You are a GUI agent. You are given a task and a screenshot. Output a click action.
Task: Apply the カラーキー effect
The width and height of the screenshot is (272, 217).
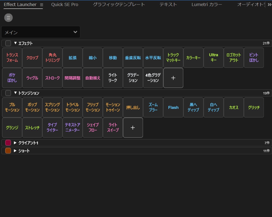coord(193,58)
